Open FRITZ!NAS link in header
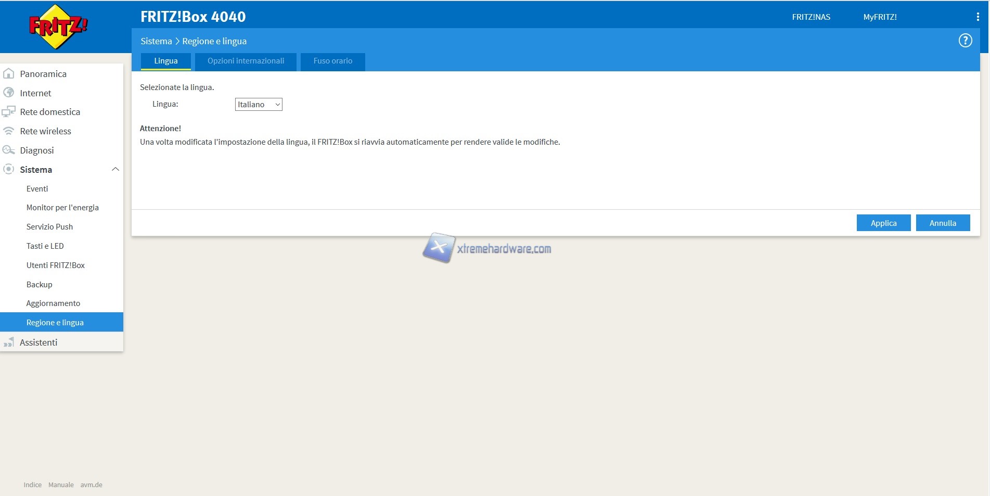 pos(811,17)
